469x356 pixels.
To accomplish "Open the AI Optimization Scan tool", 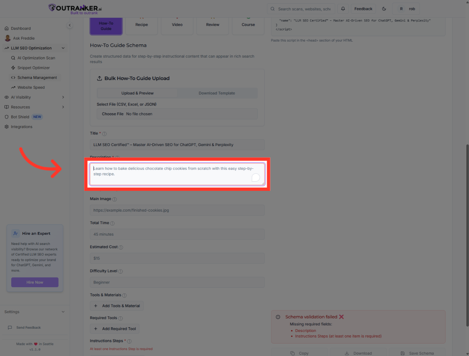I will (x=36, y=58).
